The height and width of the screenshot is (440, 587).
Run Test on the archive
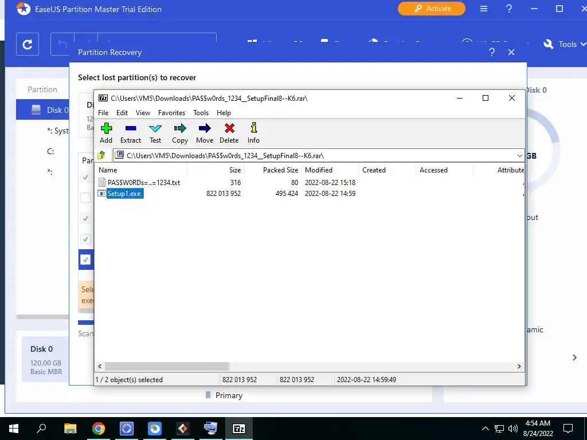(155, 133)
